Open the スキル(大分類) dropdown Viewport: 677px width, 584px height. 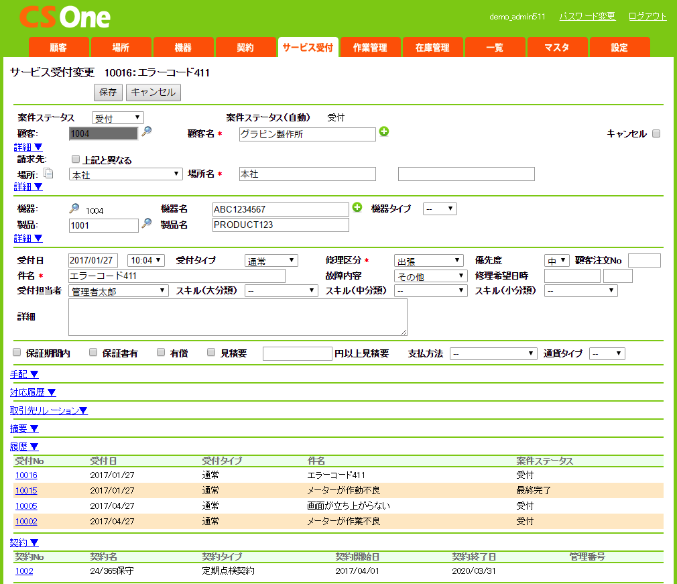pos(281,291)
